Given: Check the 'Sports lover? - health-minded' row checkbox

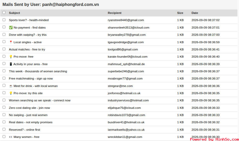Looking at the screenshot, I should click(x=4, y=20).
